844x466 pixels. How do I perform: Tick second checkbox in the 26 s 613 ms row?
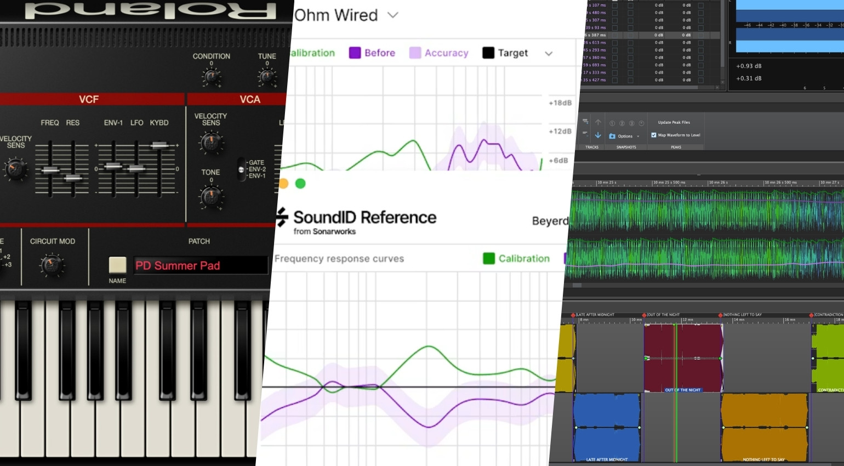pos(630,43)
